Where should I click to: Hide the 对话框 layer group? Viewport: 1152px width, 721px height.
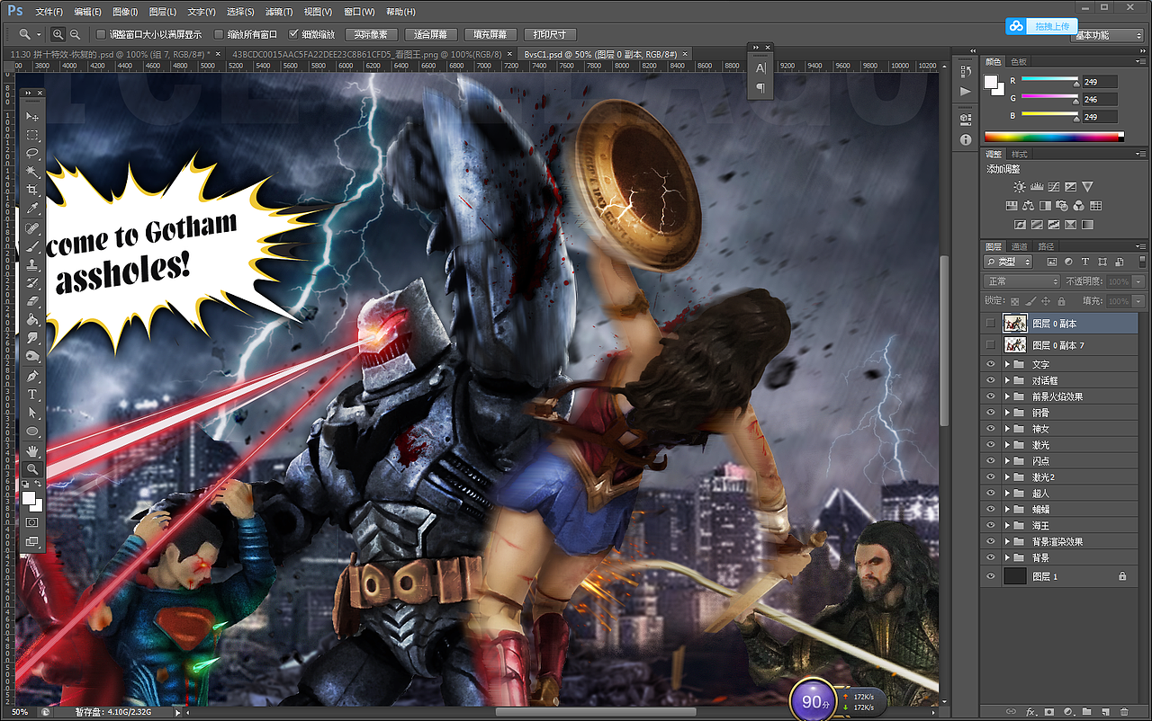point(991,381)
